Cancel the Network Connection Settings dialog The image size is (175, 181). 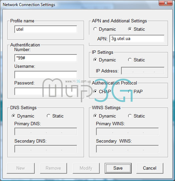(x=150, y=168)
